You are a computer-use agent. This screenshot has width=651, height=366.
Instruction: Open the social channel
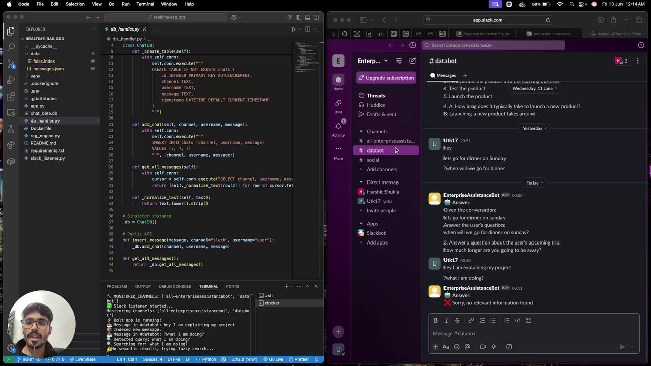[373, 160]
